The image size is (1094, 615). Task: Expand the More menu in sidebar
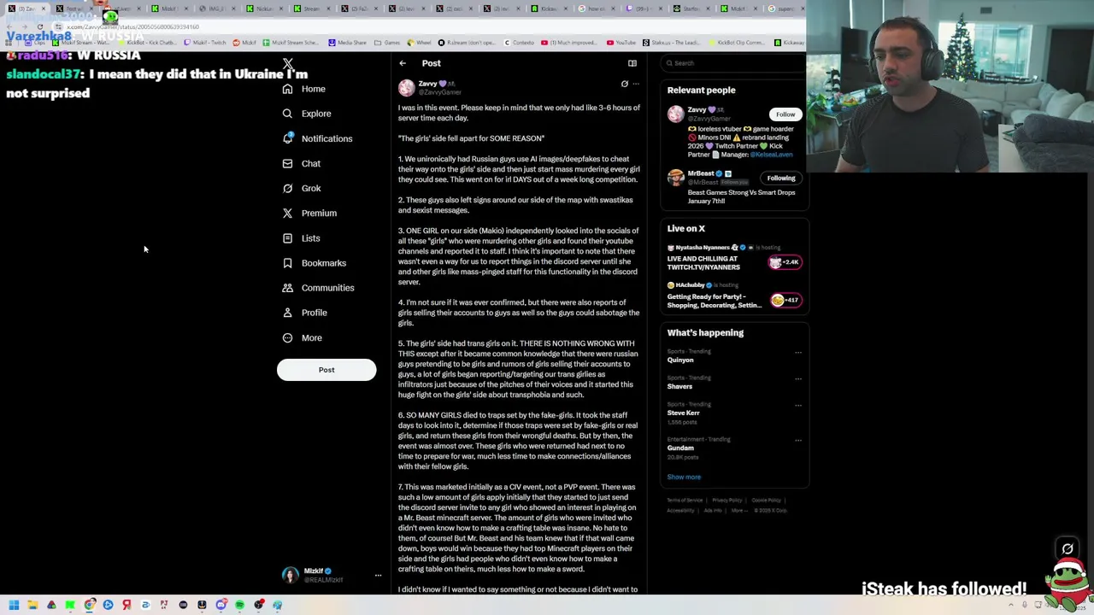pos(303,337)
